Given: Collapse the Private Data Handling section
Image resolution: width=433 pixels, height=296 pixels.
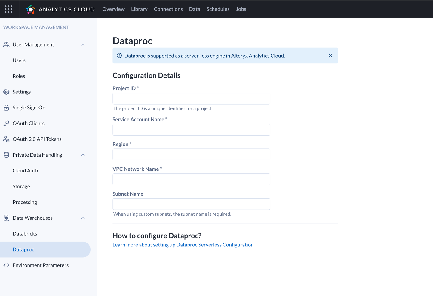Looking at the screenshot, I should point(83,155).
